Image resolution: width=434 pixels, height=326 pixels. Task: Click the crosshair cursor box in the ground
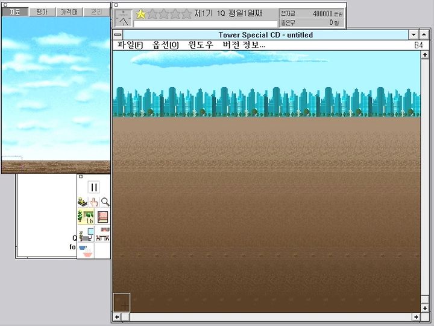coord(122,302)
